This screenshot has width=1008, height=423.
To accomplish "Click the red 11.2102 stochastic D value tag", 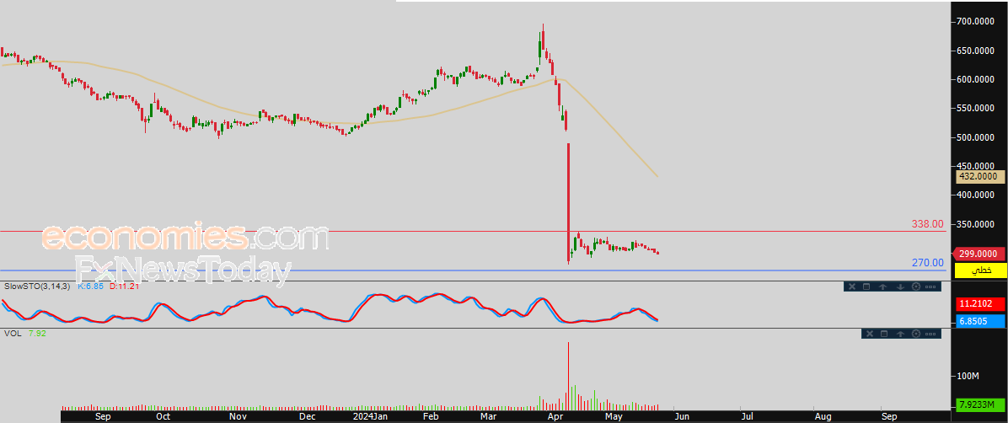I will click(981, 303).
